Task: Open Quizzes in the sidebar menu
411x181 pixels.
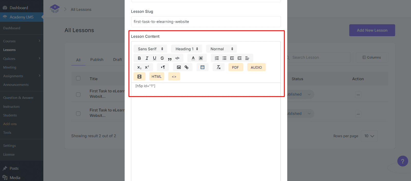Action: point(9,59)
